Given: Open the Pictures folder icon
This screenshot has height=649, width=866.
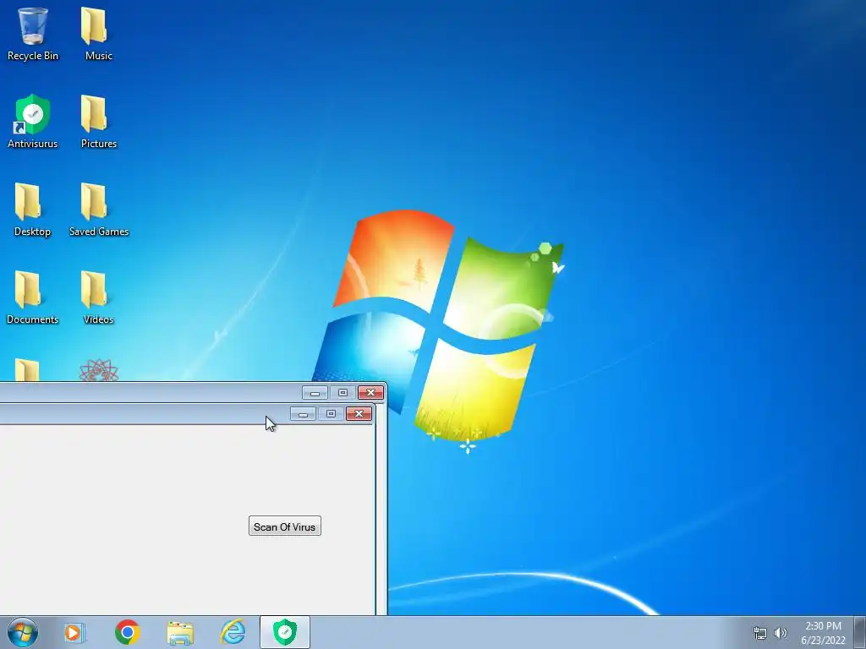Looking at the screenshot, I should pos(98,122).
